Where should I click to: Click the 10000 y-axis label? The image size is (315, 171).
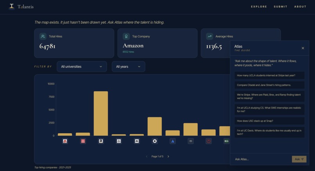click(51, 84)
